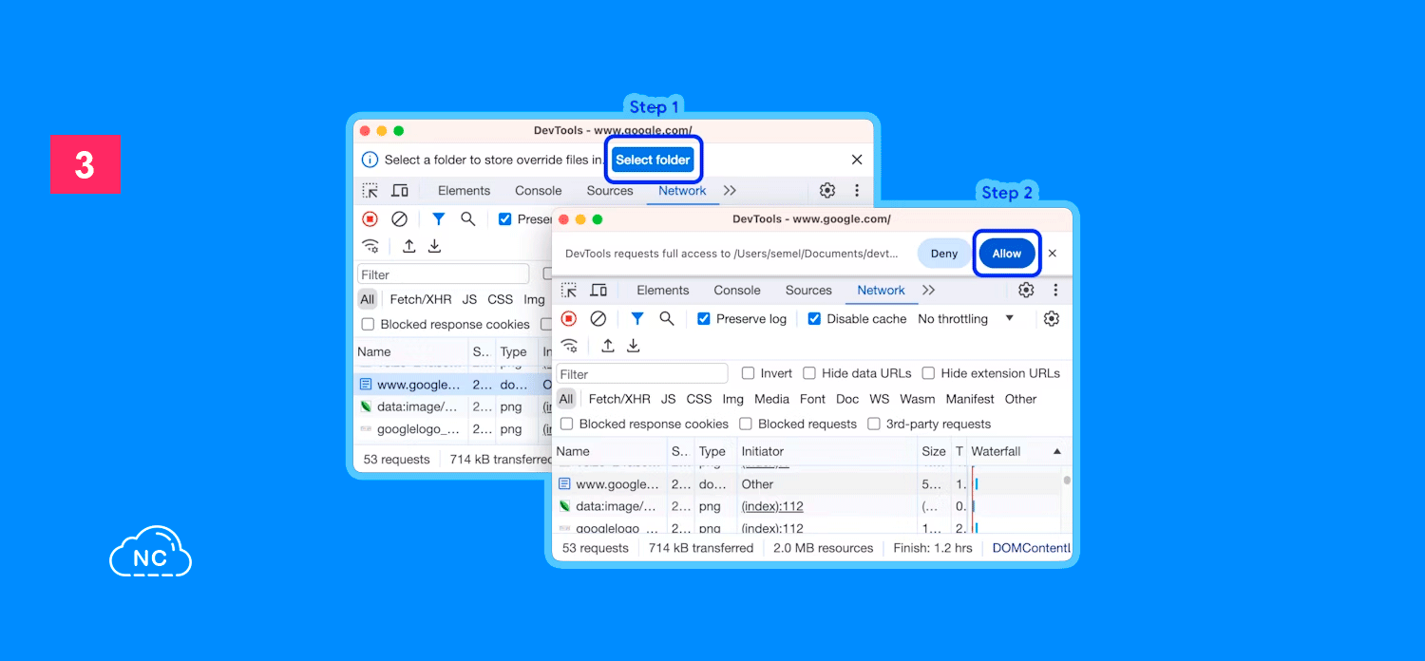Export HAR download icon in Step 2 window

coord(634,346)
